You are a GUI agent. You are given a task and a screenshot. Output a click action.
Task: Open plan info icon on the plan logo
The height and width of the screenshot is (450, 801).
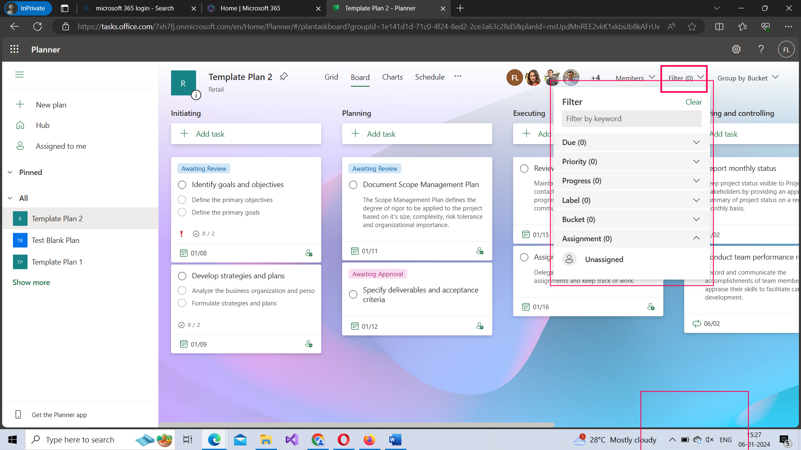coord(196,95)
